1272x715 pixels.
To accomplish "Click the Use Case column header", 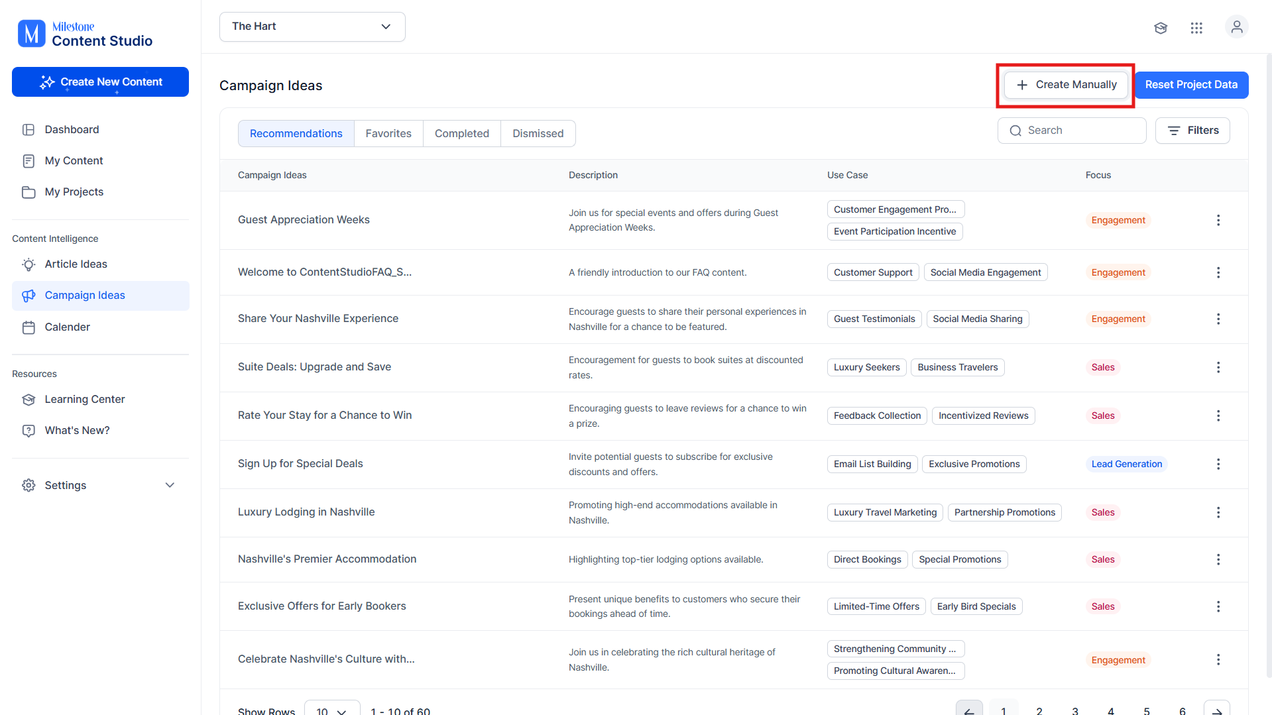I will point(847,176).
